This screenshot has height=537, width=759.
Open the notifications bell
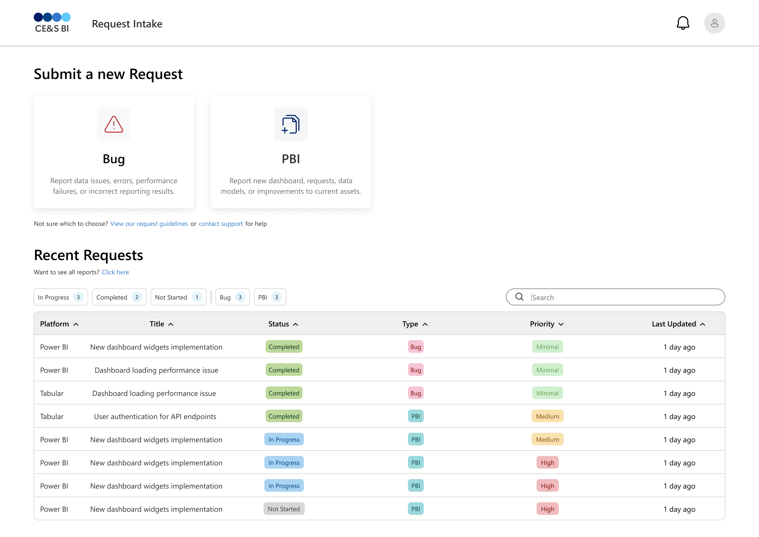(683, 23)
